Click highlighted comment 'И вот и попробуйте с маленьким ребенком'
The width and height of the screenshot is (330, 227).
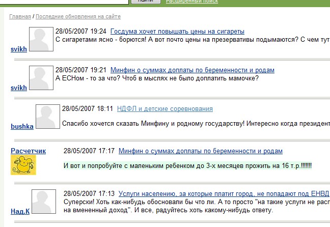(x=187, y=166)
